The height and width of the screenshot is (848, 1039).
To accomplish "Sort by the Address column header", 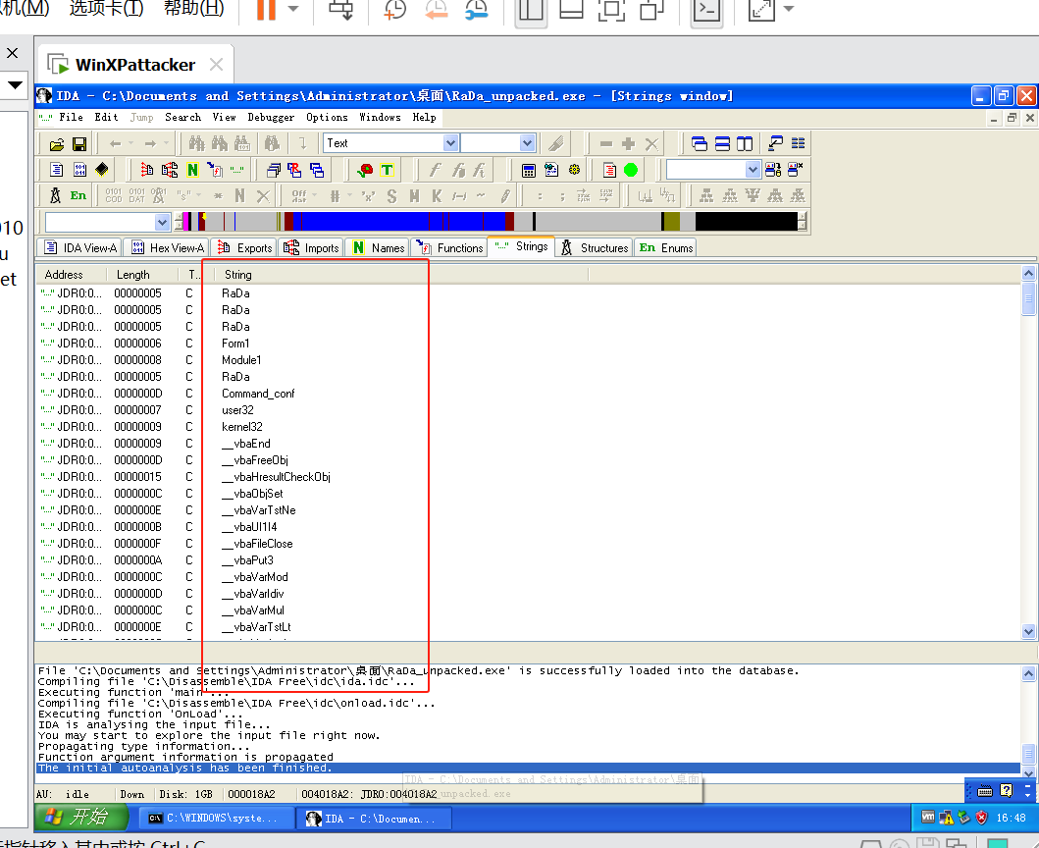I will pyautogui.click(x=71, y=275).
